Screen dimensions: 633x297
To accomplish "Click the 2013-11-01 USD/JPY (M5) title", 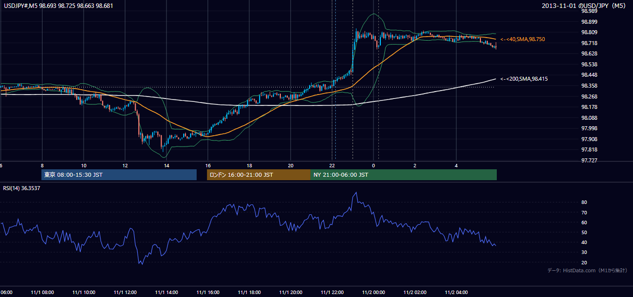I will pyautogui.click(x=584, y=5).
